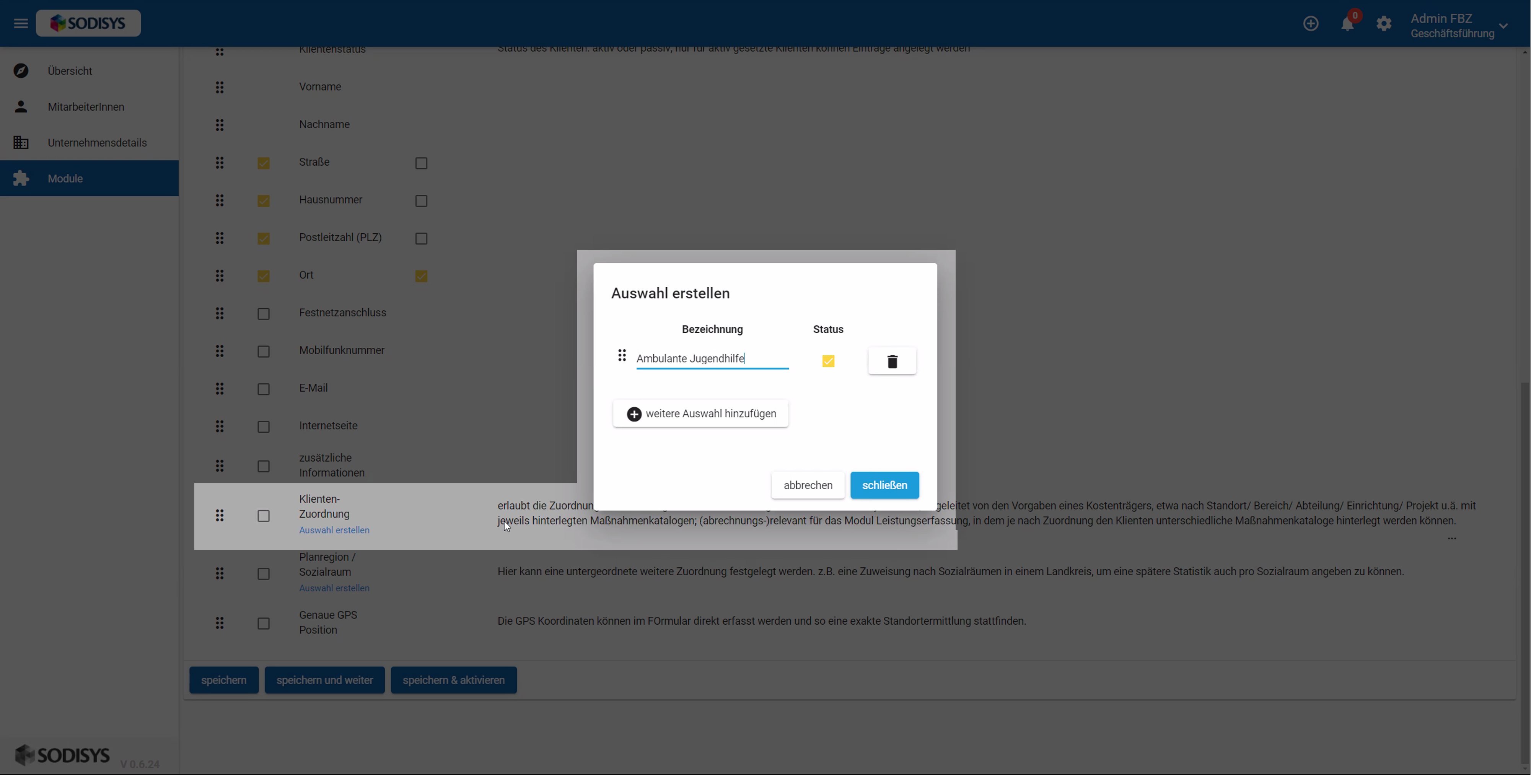
Task: Click the MitarbeiterInnen person icon
Action: (x=21, y=106)
